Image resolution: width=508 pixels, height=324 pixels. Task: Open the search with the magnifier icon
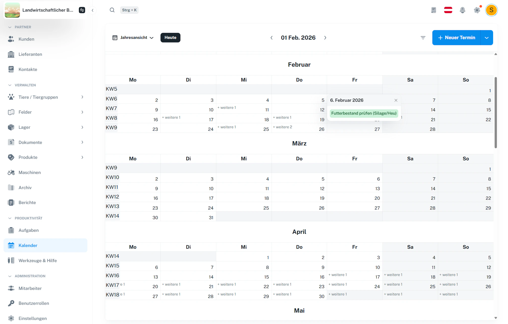112,10
